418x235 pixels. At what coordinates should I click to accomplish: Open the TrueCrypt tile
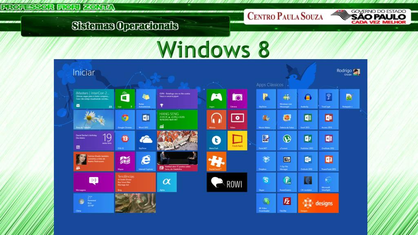coord(329,99)
